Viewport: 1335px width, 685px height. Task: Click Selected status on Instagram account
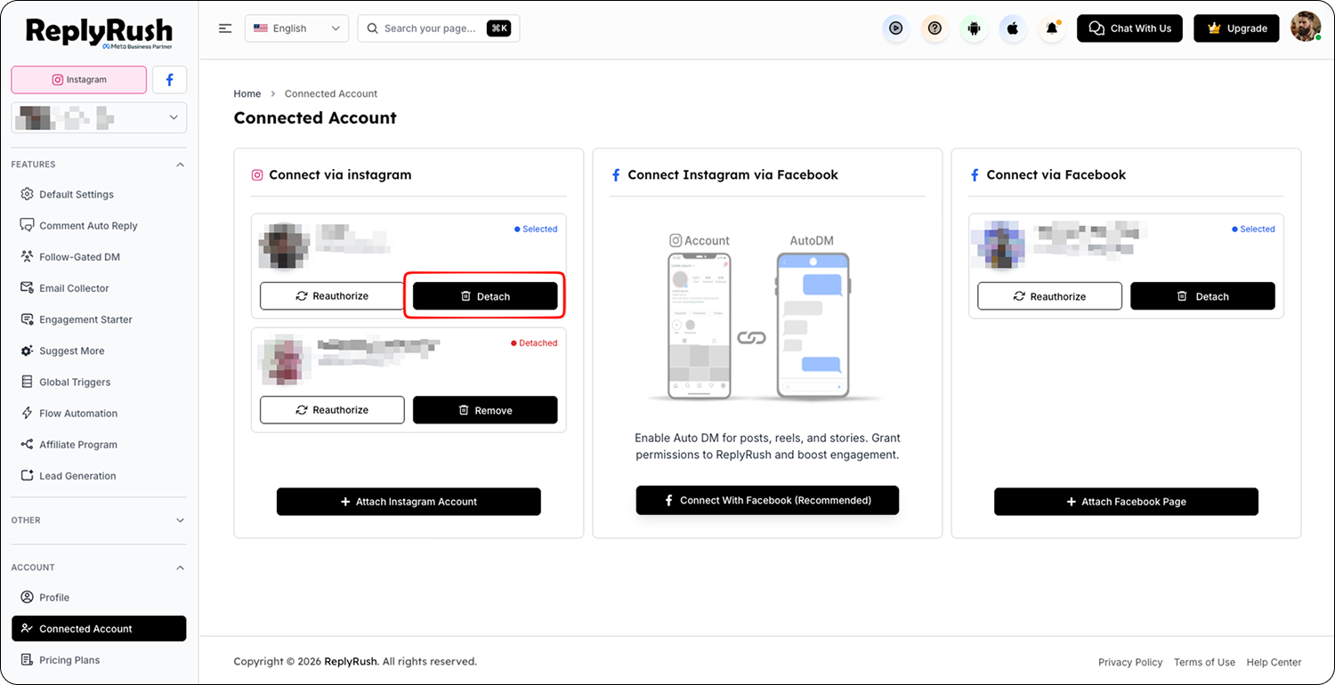click(x=536, y=230)
